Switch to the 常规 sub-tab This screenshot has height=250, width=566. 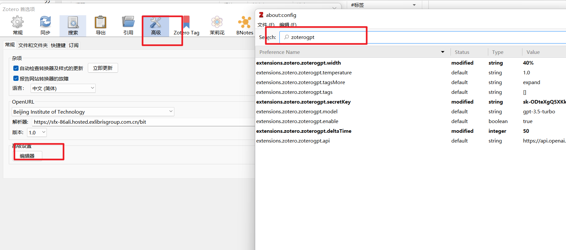coord(10,45)
